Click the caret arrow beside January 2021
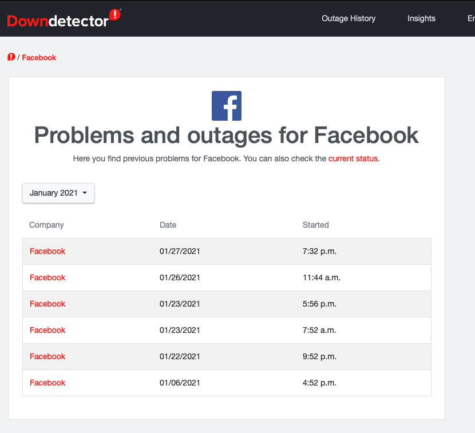The image size is (475, 433). coord(85,193)
